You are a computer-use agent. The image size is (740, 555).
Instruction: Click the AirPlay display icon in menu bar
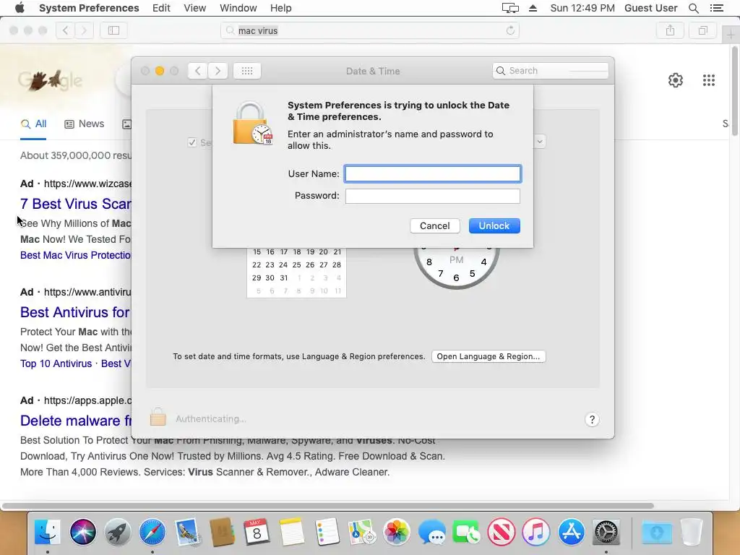[510, 8]
